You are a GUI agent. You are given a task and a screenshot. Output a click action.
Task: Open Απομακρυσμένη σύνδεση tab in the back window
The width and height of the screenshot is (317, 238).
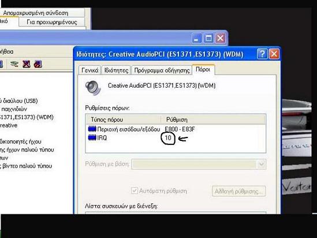36,13
